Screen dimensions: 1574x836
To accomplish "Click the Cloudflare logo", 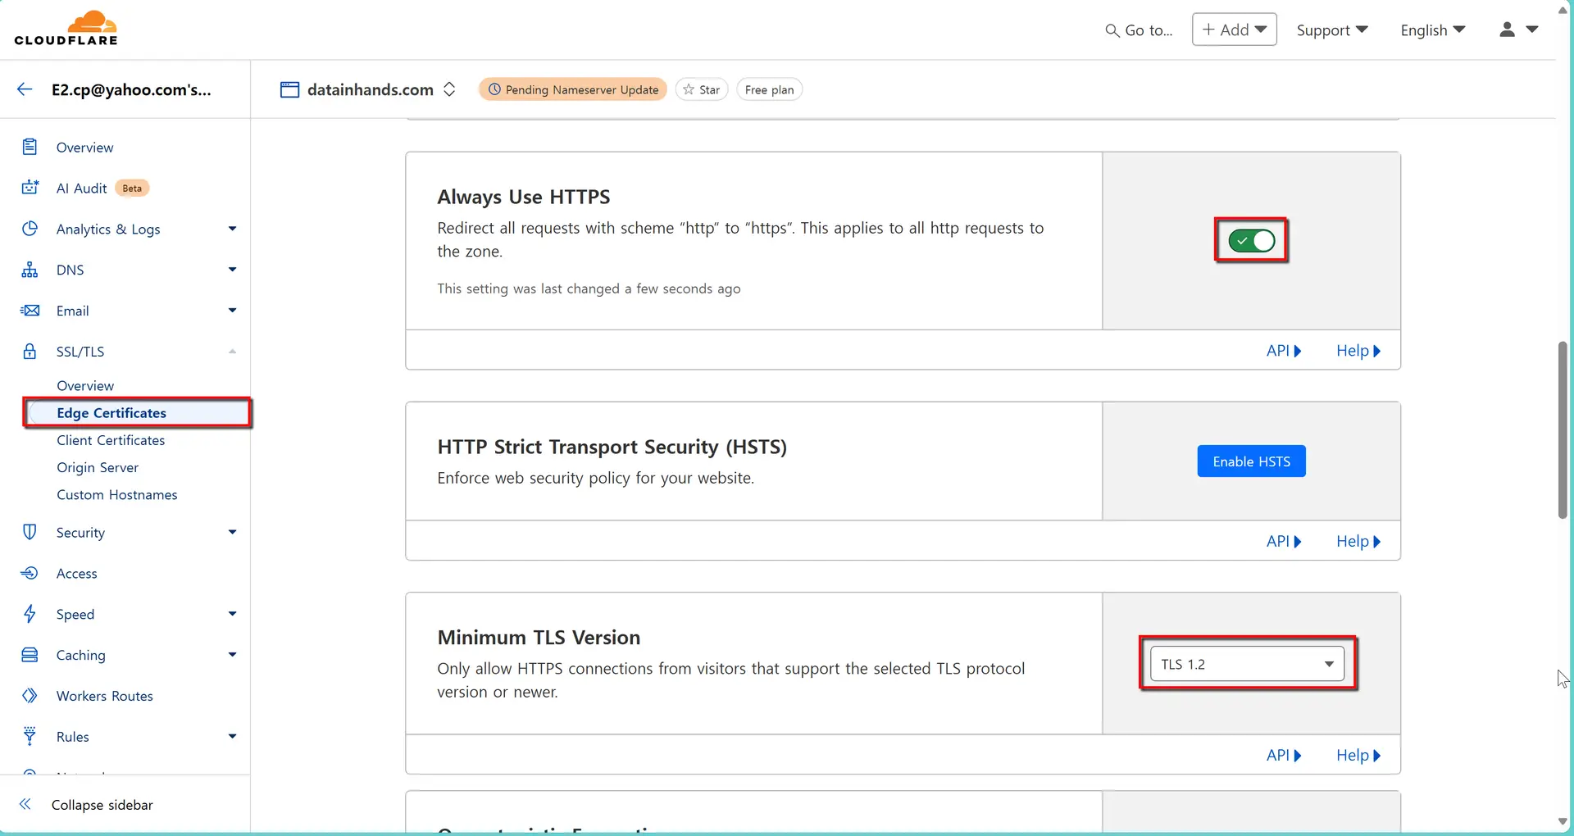I will [66, 27].
